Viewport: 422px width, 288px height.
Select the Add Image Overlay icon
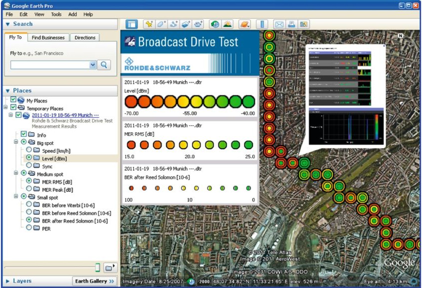185,24
